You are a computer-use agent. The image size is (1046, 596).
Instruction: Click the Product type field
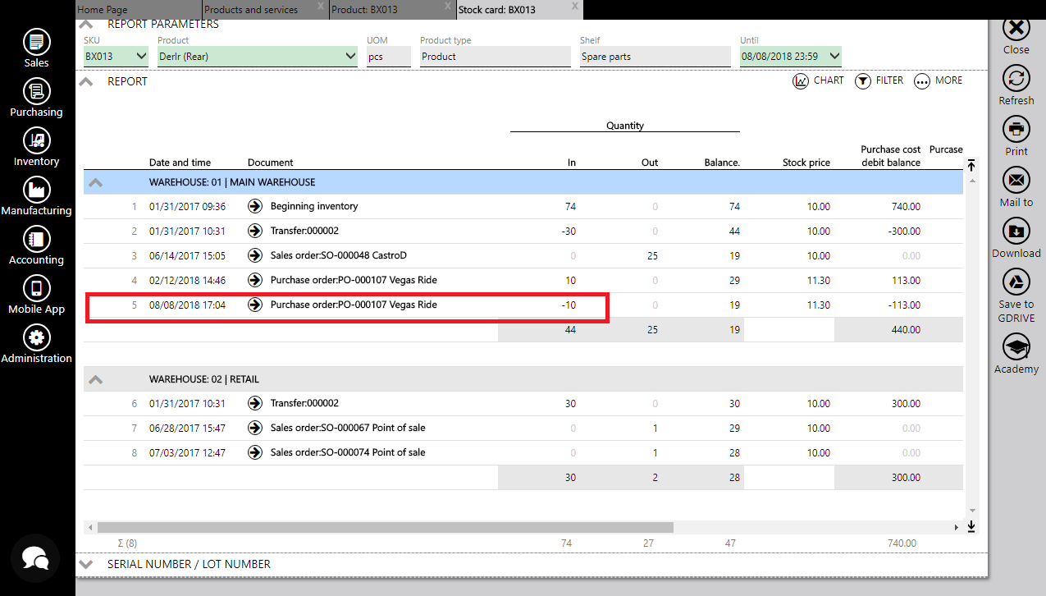[x=495, y=57]
